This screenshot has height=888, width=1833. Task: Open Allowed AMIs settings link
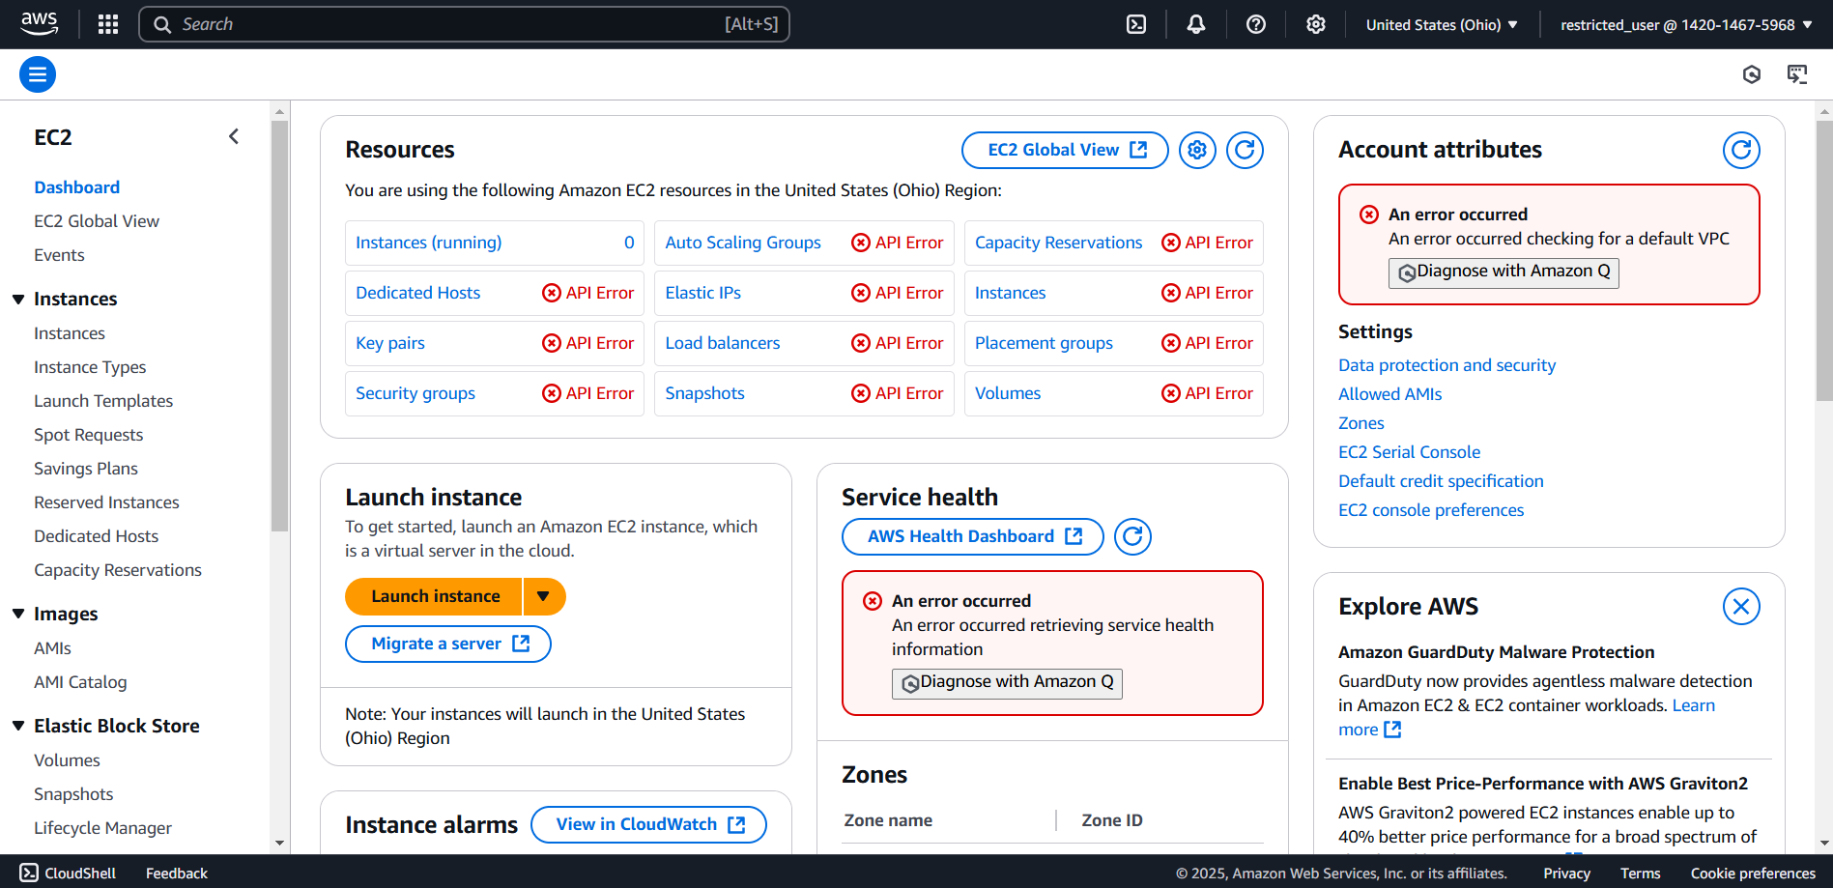(1389, 394)
